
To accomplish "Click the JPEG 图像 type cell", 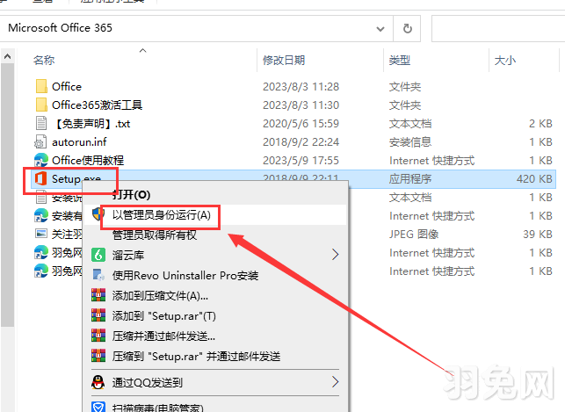I will click(x=414, y=234).
